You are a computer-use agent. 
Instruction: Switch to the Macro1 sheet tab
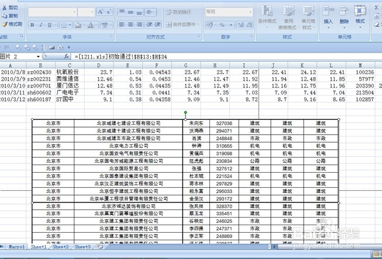coord(16,247)
